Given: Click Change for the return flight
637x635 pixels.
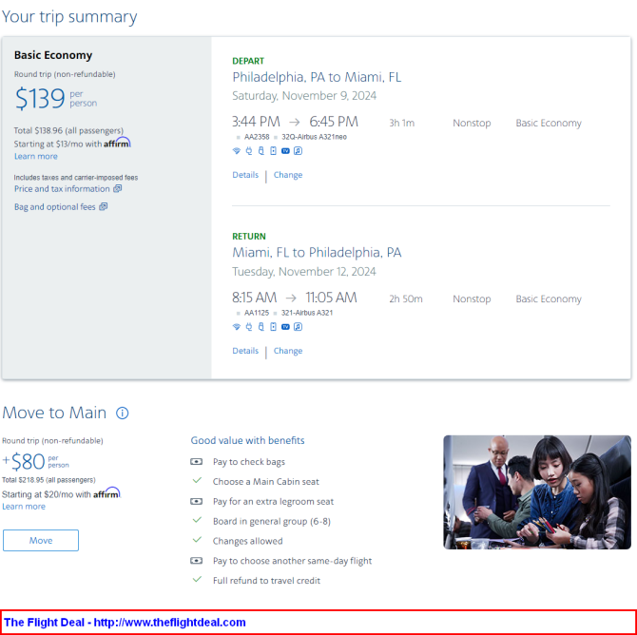Looking at the screenshot, I should pyautogui.click(x=288, y=351).
